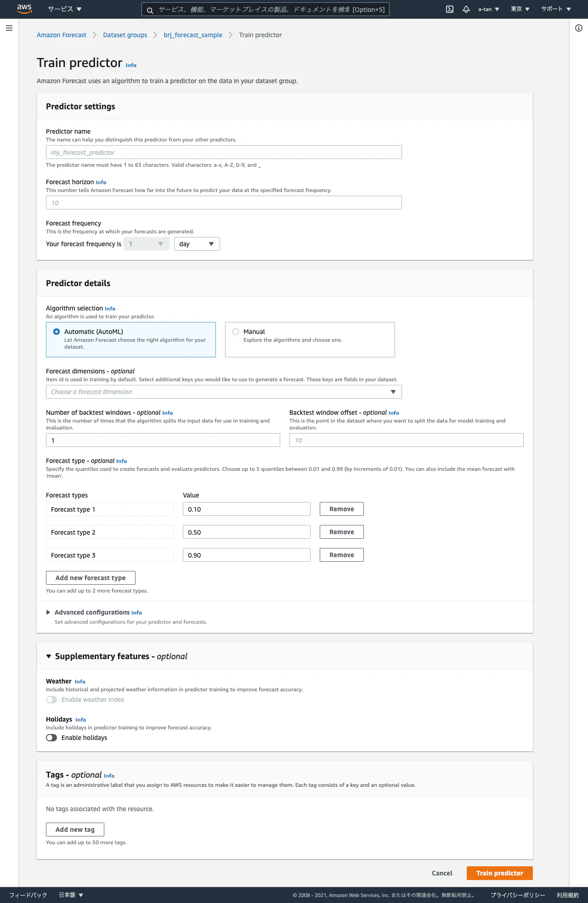Open Info link for Weather
The image size is (588, 903).
click(80, 682)
